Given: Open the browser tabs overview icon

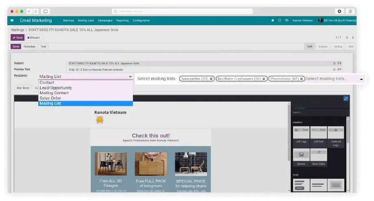Looking at the screenshot, I should coord(350,11).
